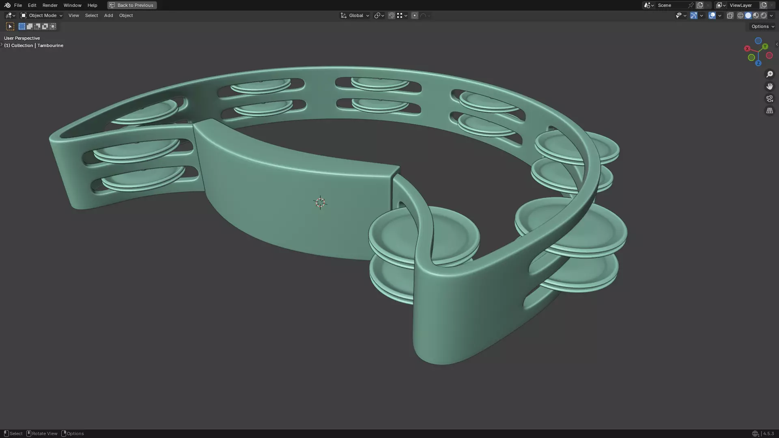Viewport: 779px width, 438px height.
Task: Open the Render menu
Action: [x=50, y=5]
